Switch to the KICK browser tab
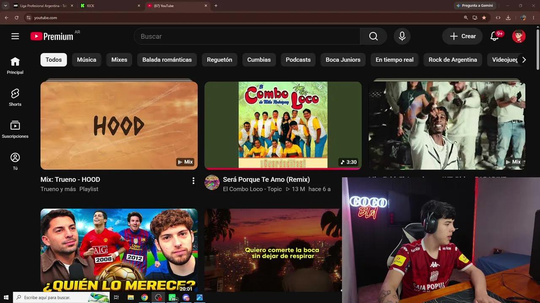The image size is (540, 303). pyautogui.click(x=110, y=6)
